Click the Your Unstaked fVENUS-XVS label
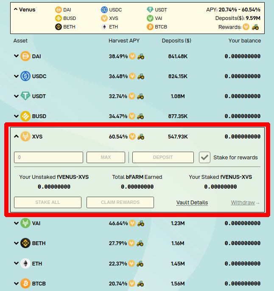The image size is (274, 291). click(54, 177)
